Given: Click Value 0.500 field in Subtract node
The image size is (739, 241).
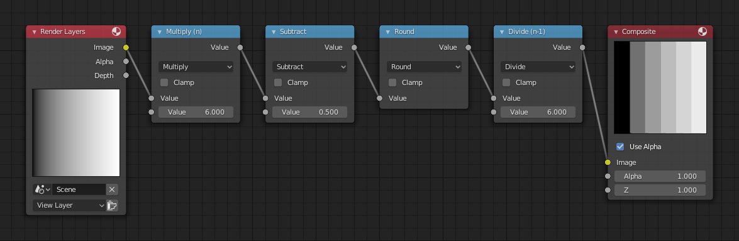Looking at the screenshot, I should [309, 112].
